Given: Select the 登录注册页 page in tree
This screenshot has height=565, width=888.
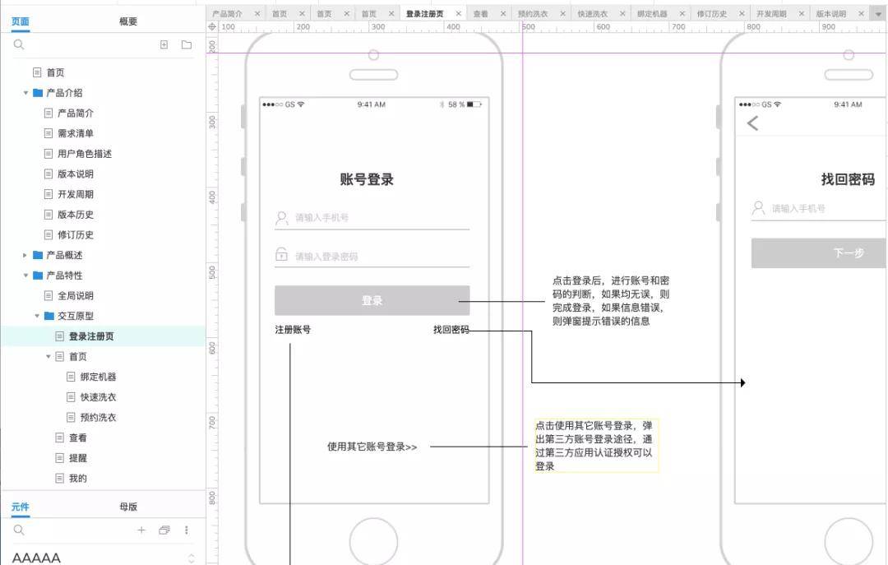Looking at the screenshot, I should 91,336.
